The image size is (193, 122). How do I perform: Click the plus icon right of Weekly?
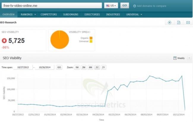click(x=189, y=58)
